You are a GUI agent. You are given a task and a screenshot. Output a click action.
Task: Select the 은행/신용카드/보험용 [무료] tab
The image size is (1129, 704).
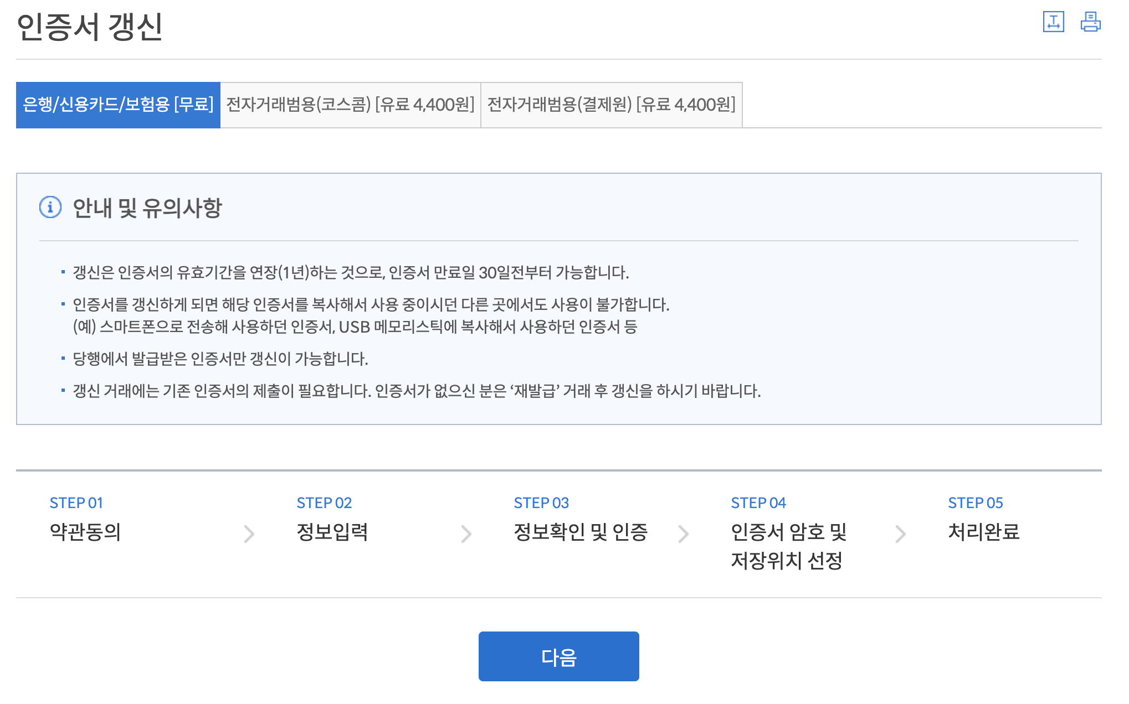[x=118, y=105]
